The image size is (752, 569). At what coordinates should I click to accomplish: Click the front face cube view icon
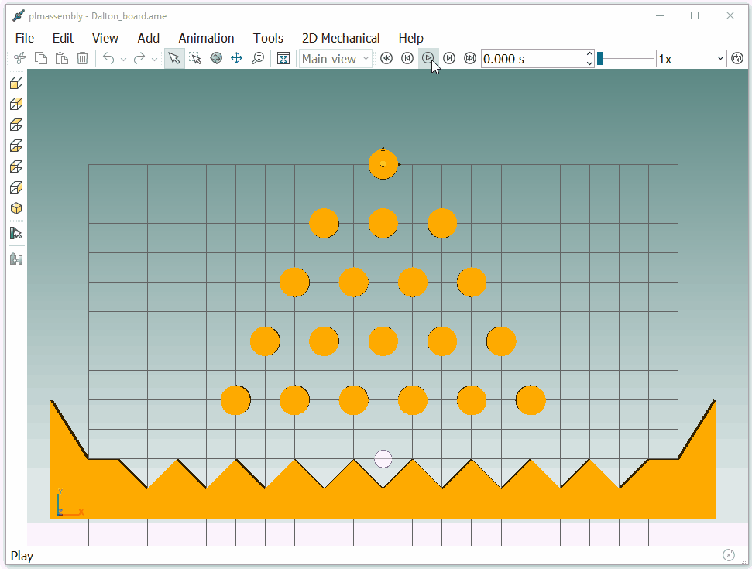point(15,83)
